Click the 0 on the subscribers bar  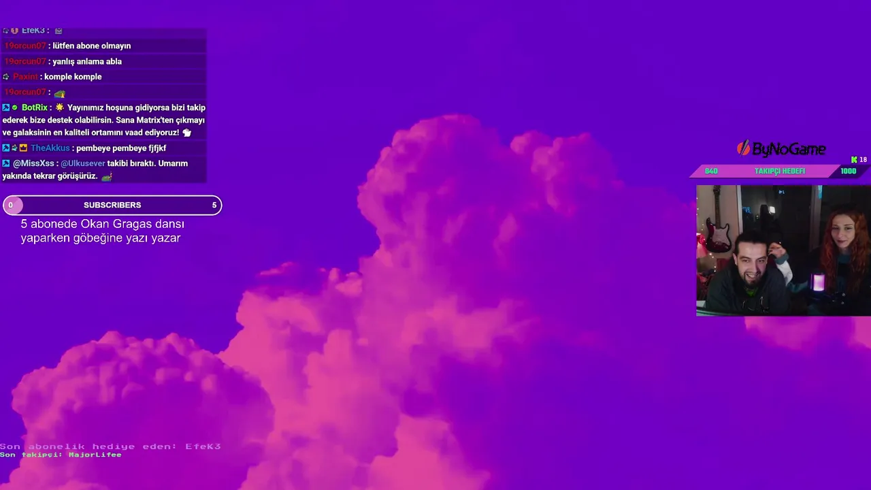click(x=11, y=205)
